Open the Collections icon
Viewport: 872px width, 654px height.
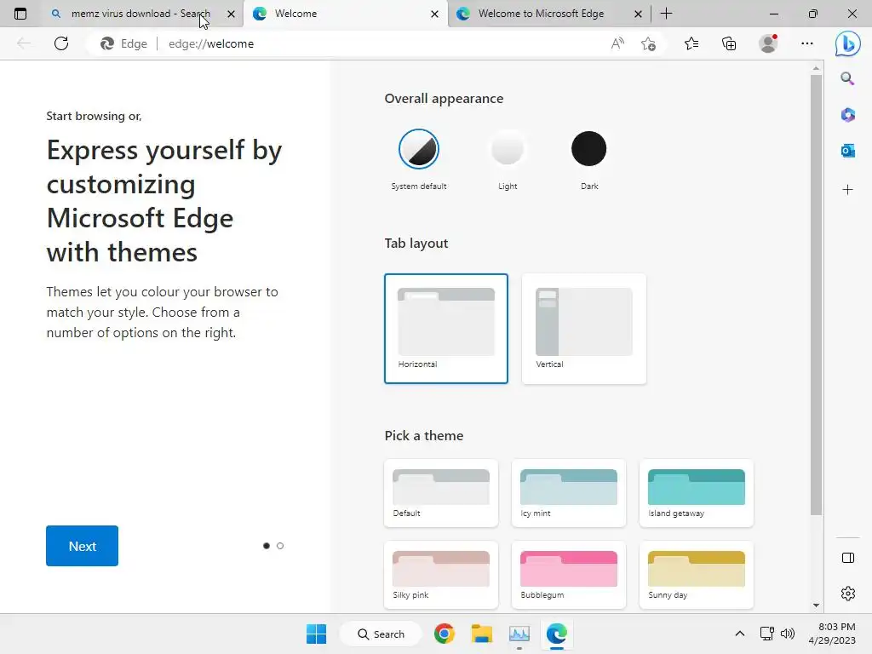pos(729,43)
